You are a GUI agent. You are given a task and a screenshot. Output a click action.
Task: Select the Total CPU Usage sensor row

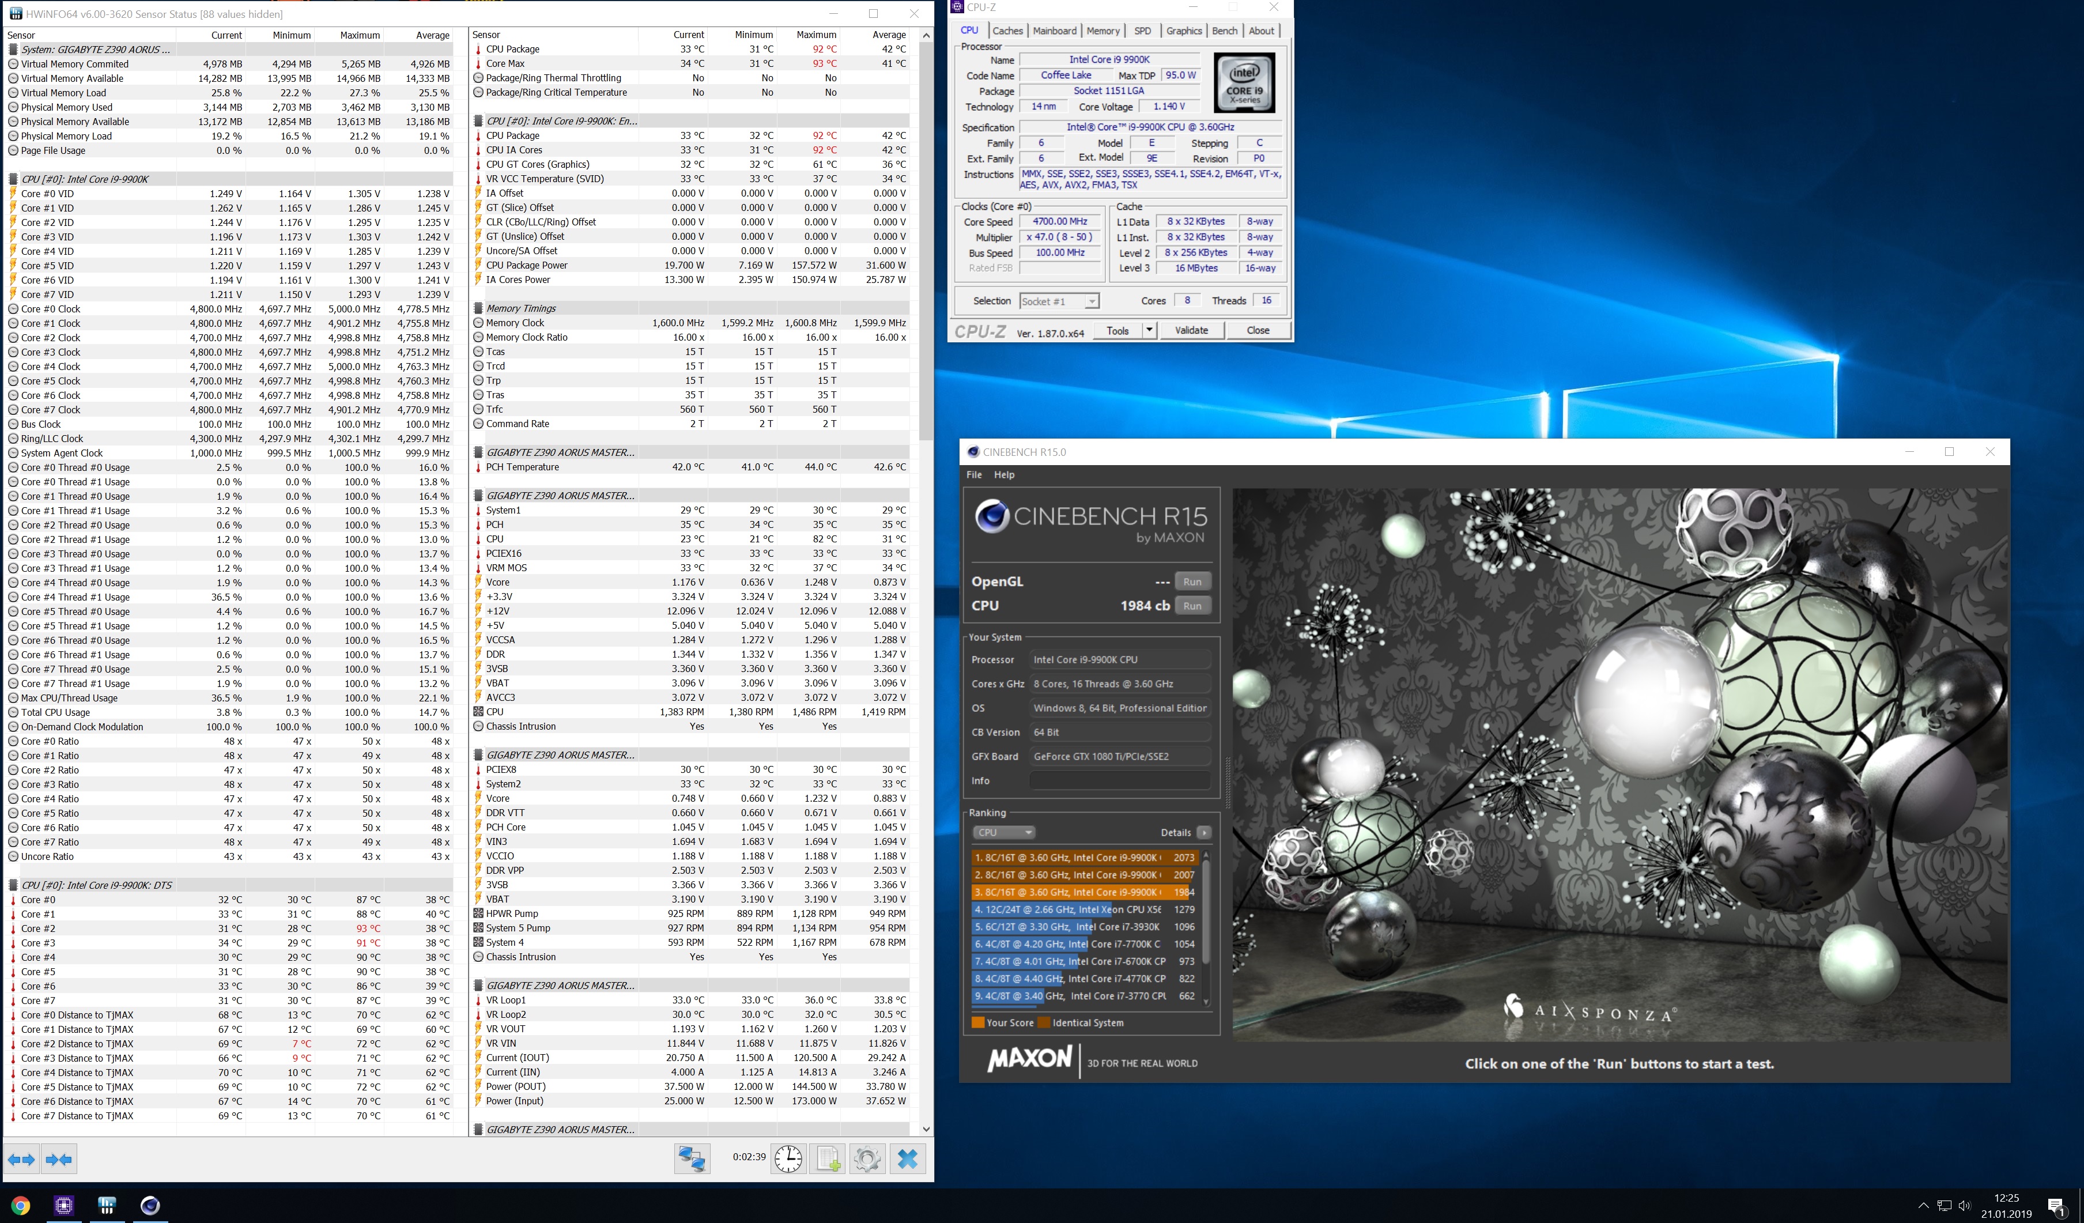229,713
